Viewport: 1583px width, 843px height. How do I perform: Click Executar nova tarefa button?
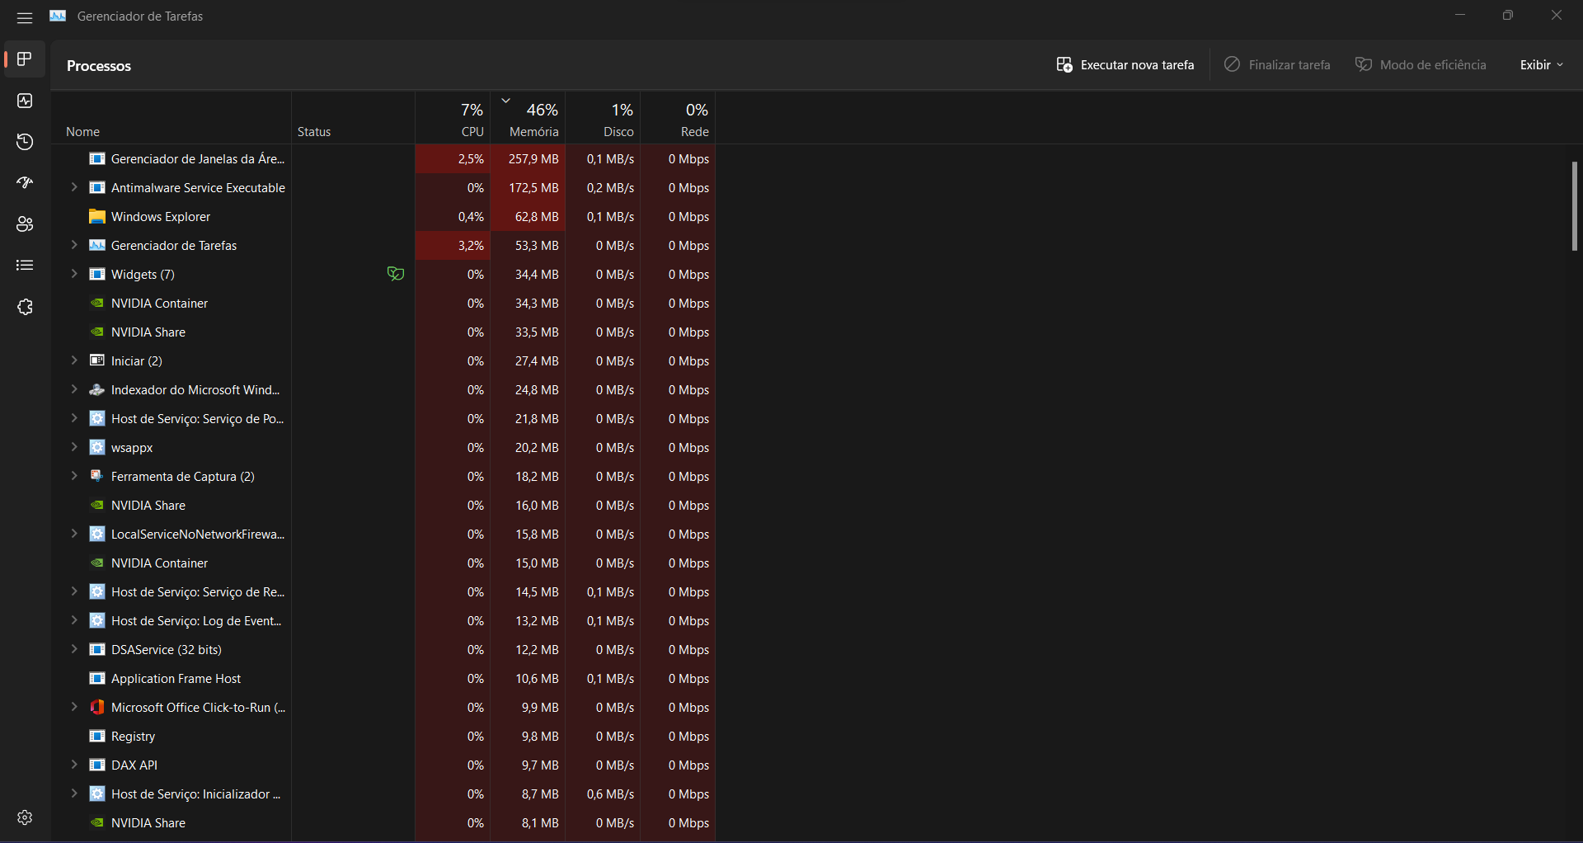[1125, 65]
